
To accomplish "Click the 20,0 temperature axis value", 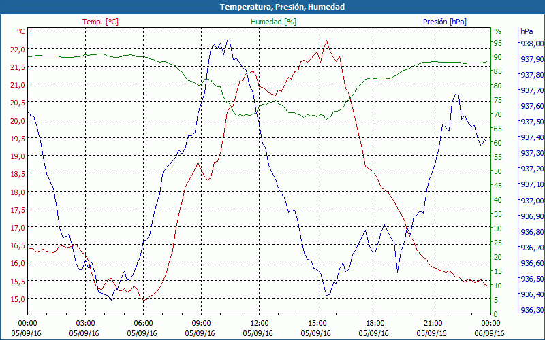I will point(18,121).
